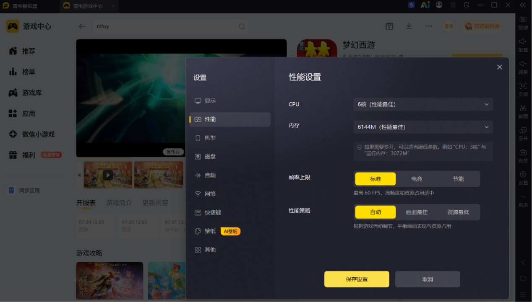Click 领取福利券 coupon button
Screen dimensions: 532x302
point(482,26)
